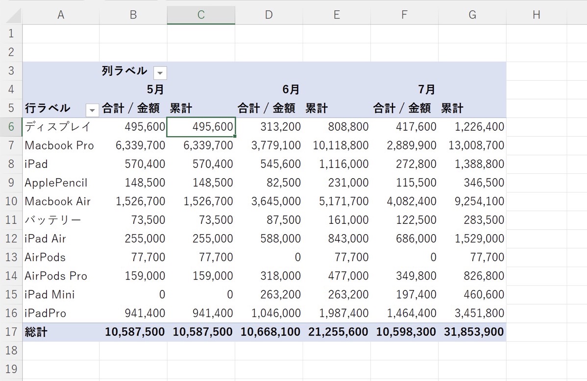Select cell showing 346,500
This screenshot has height=381, width=587.
(472, 183)
